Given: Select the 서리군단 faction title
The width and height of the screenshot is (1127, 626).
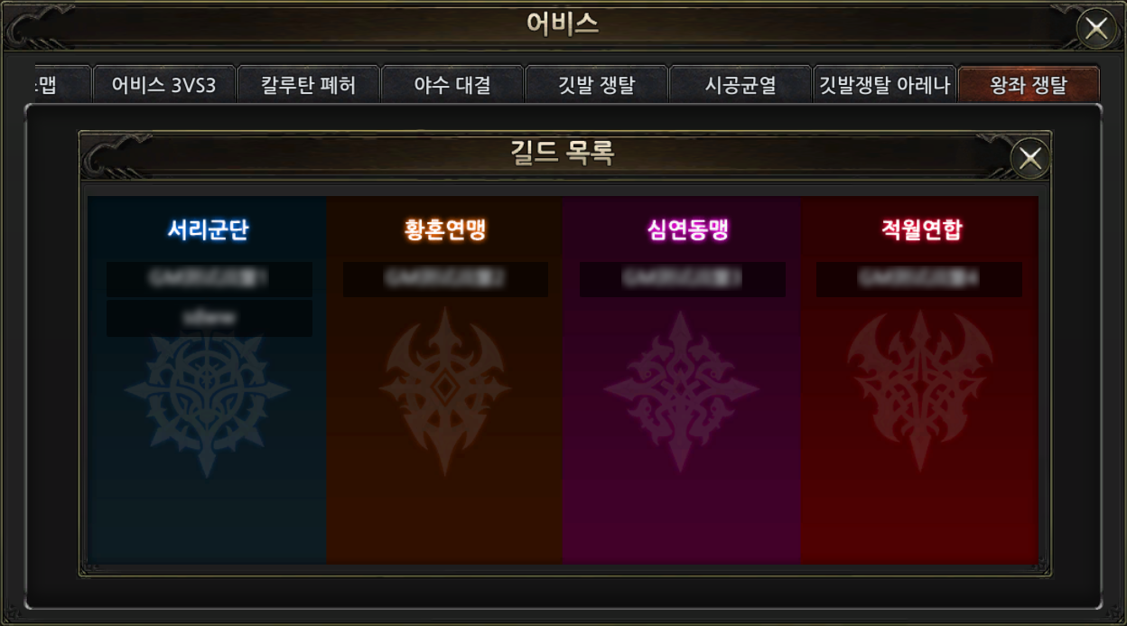Looking at the screenshot, I should tap(208, 229).
